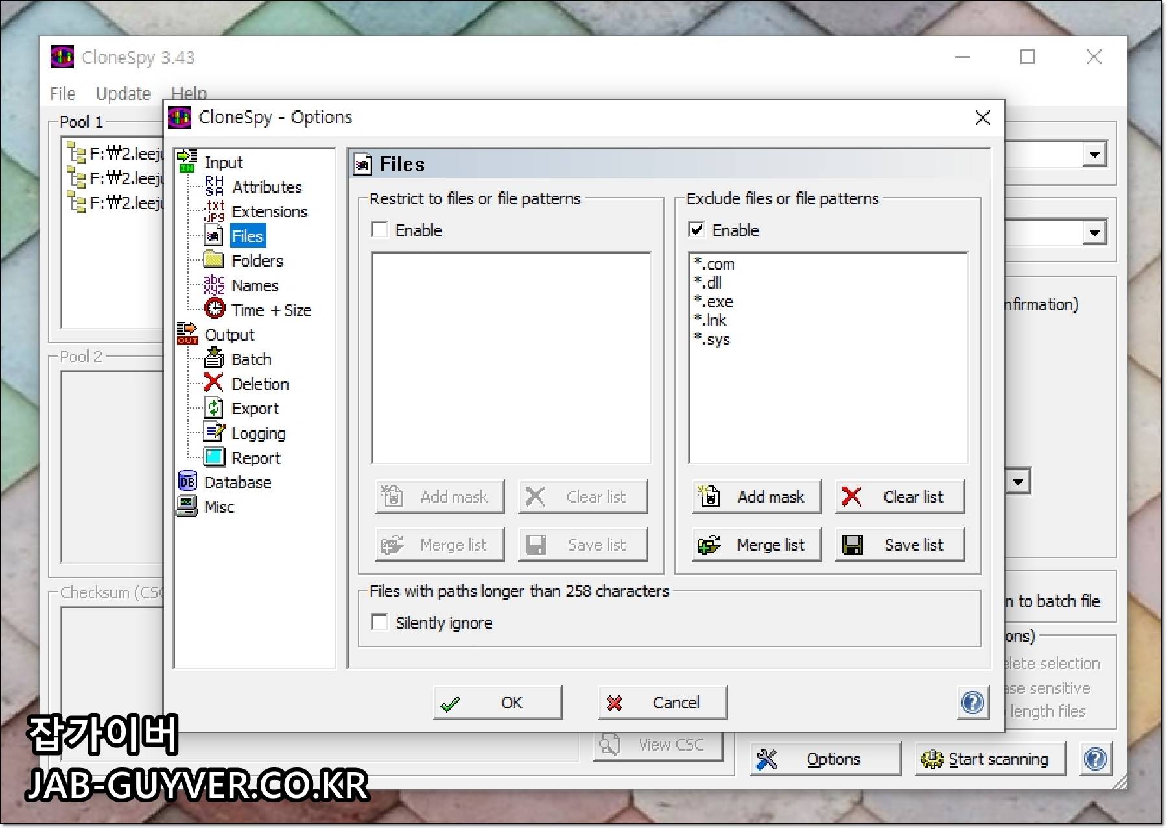This screenshot has height=829, width=1167.
Task: Select *.com entry in exclude list
Action: 714,264
